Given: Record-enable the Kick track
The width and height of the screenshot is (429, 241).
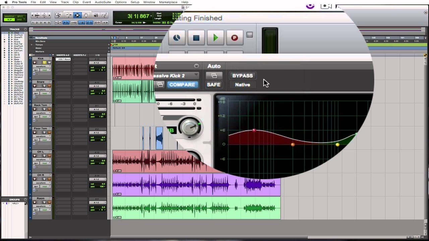Looking at the screenshot, I should point(35,63).
